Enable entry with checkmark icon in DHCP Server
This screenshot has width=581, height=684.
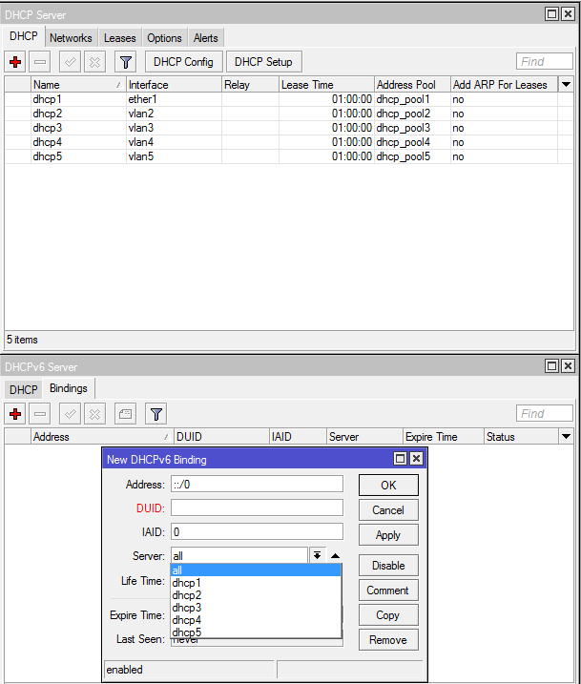pyautogui.click(x=70, y=62)
